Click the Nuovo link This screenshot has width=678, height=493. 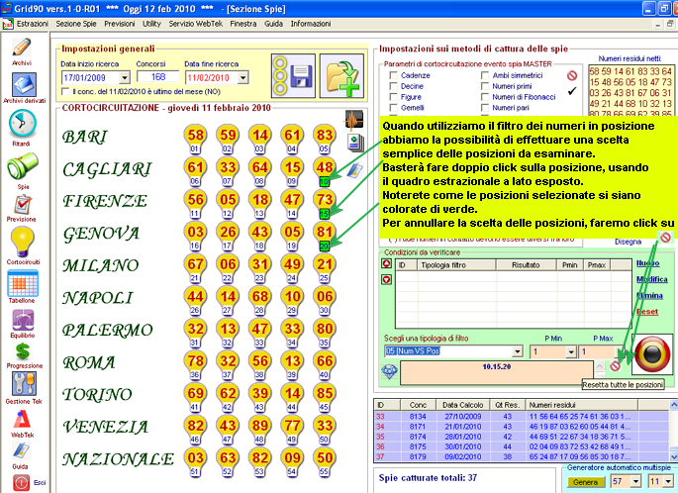point(647,263)
